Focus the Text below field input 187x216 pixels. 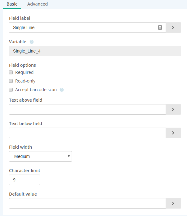(x=87, y=133)
